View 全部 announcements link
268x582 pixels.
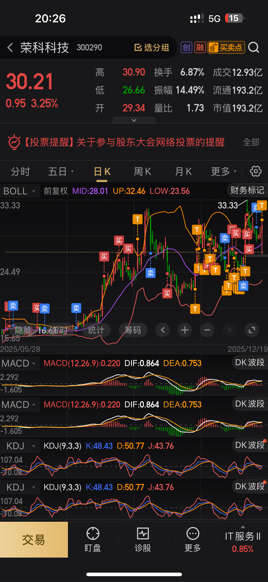pos(251,142)
